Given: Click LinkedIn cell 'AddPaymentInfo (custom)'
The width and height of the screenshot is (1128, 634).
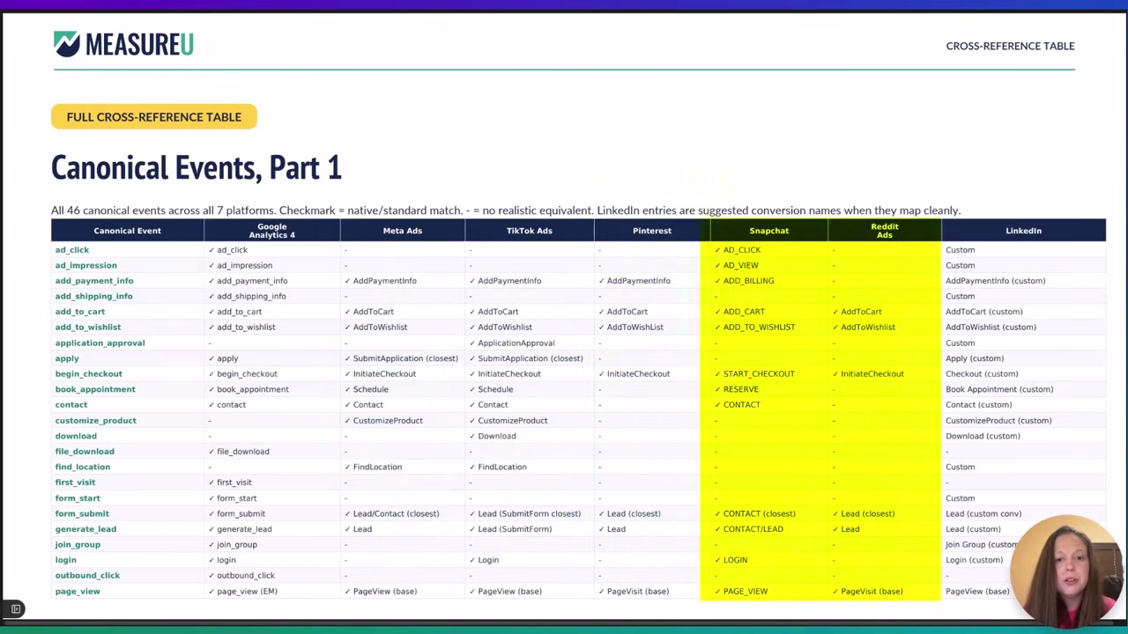Looking at the screenshot, I should coord(995,281).
